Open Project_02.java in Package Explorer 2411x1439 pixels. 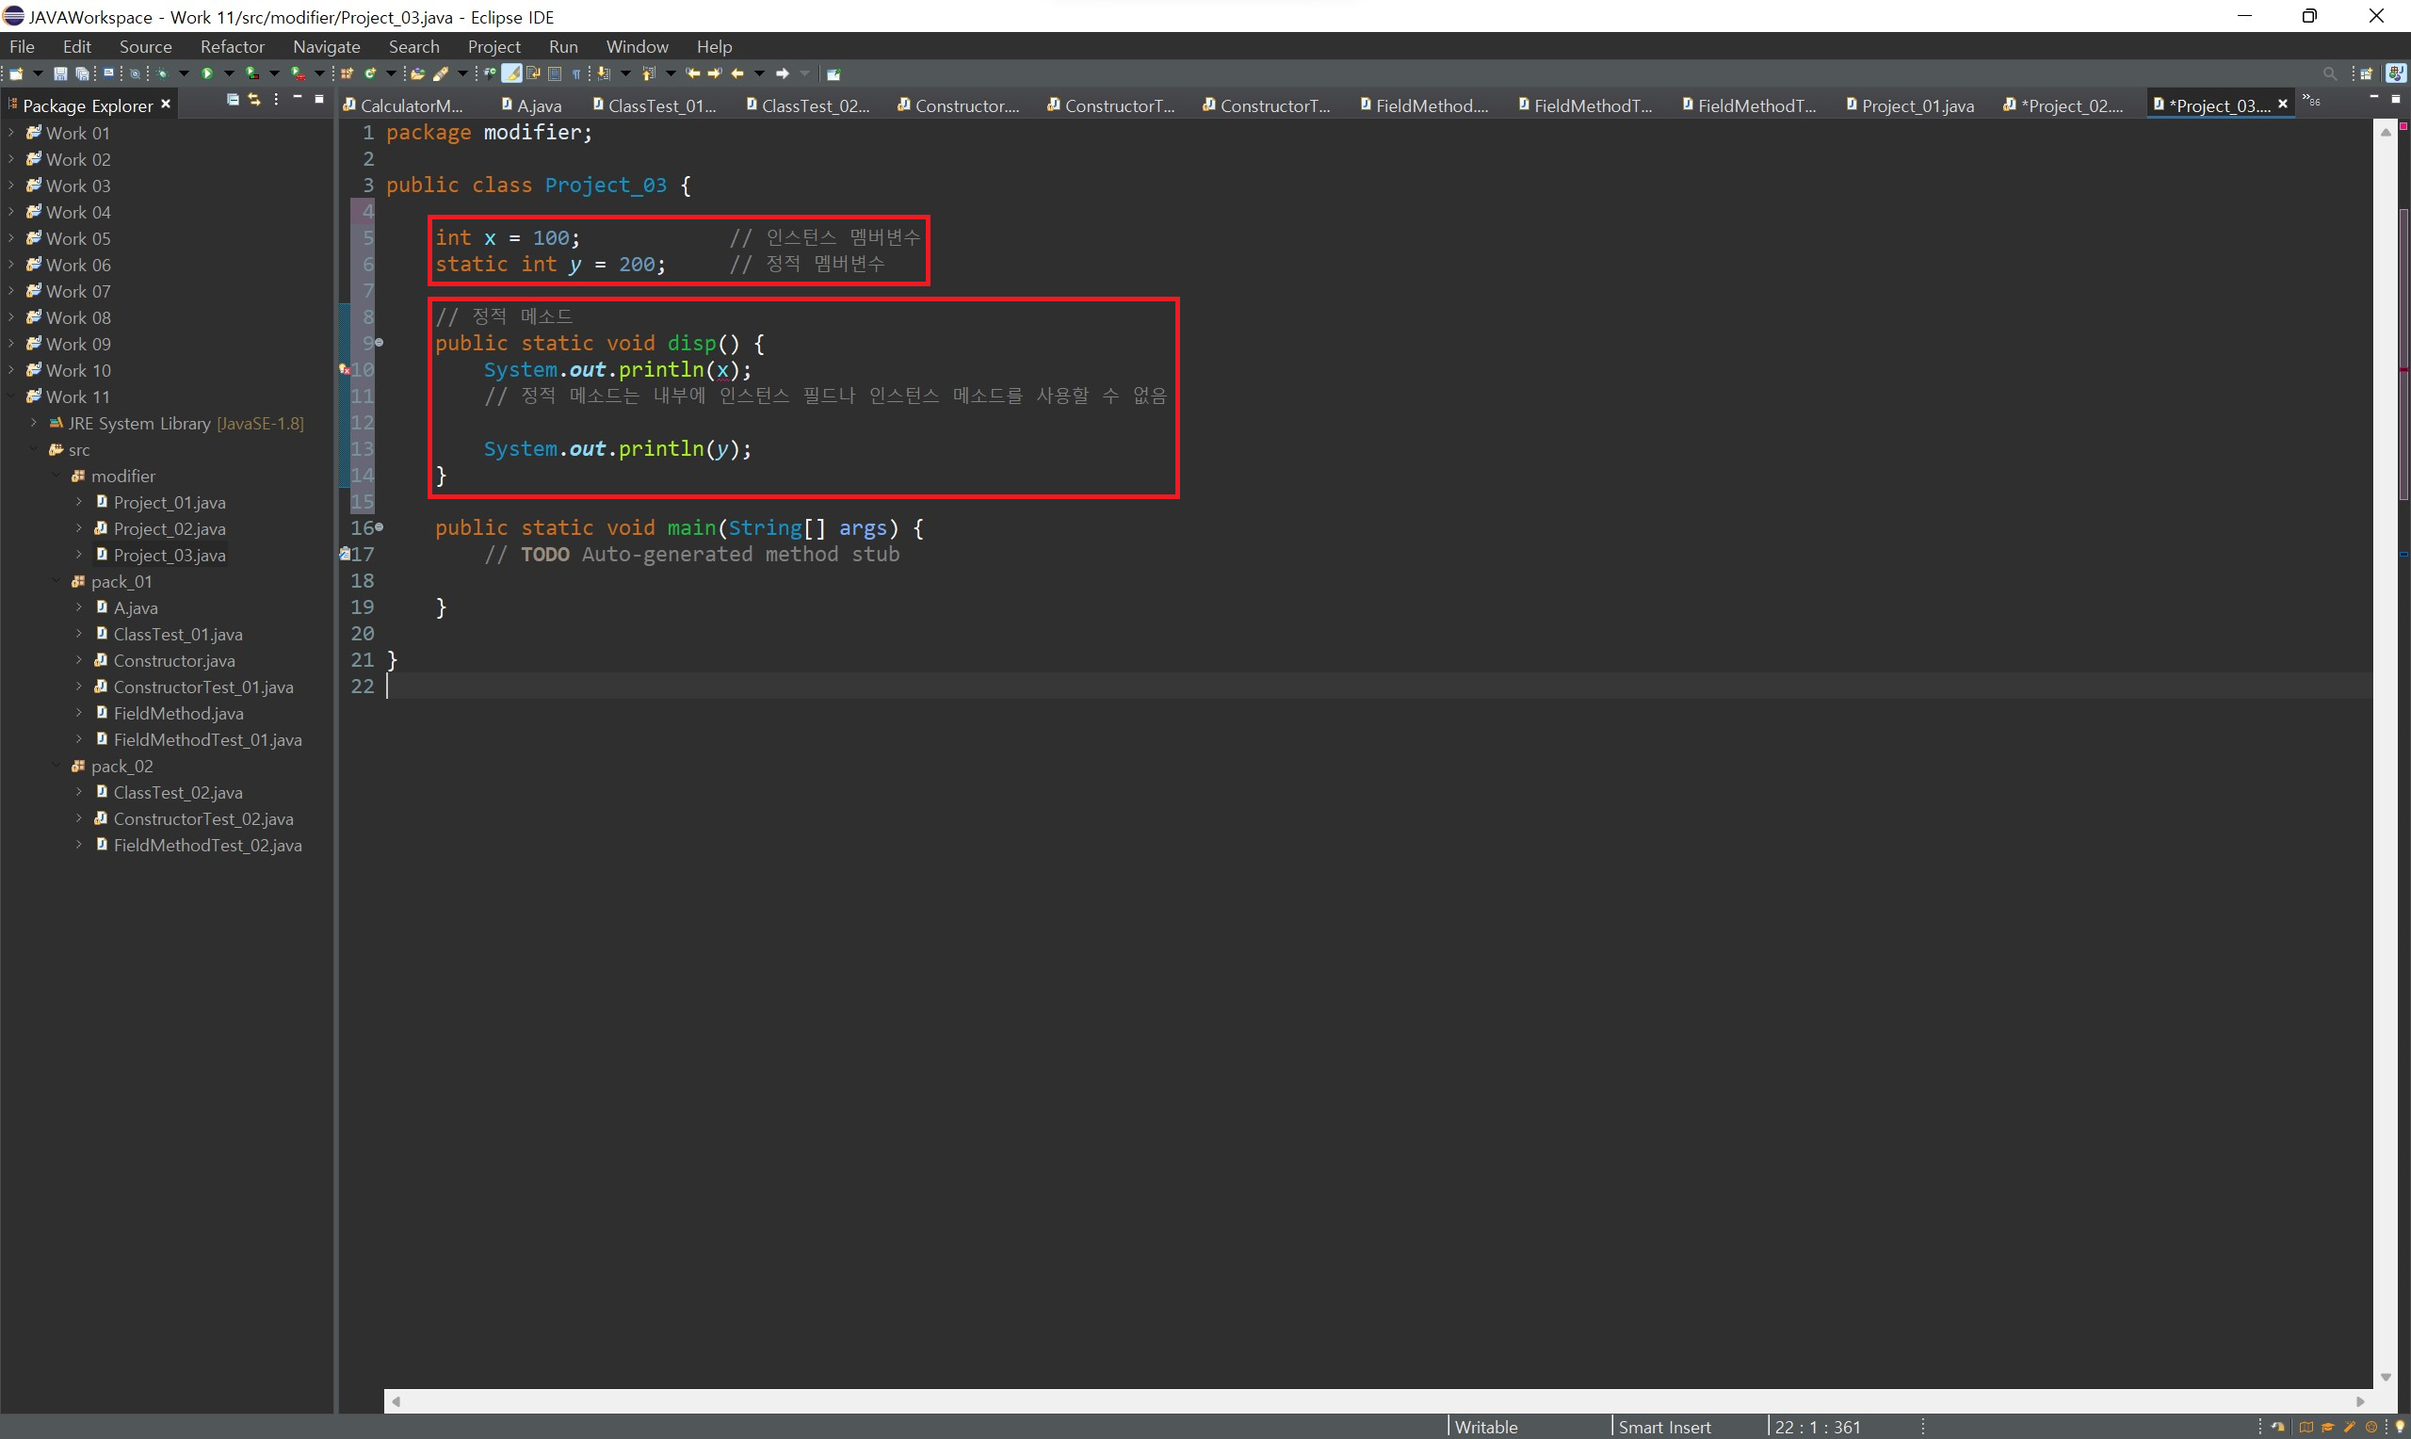coord(169,529)
